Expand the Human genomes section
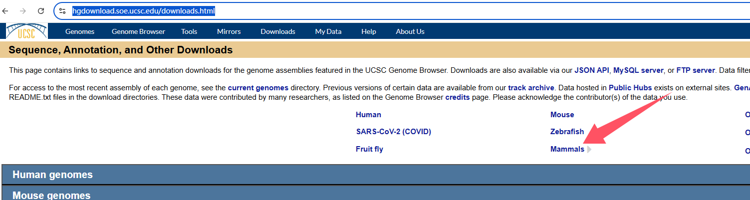This screenshot has height=200, width=750. coord(52,175)
